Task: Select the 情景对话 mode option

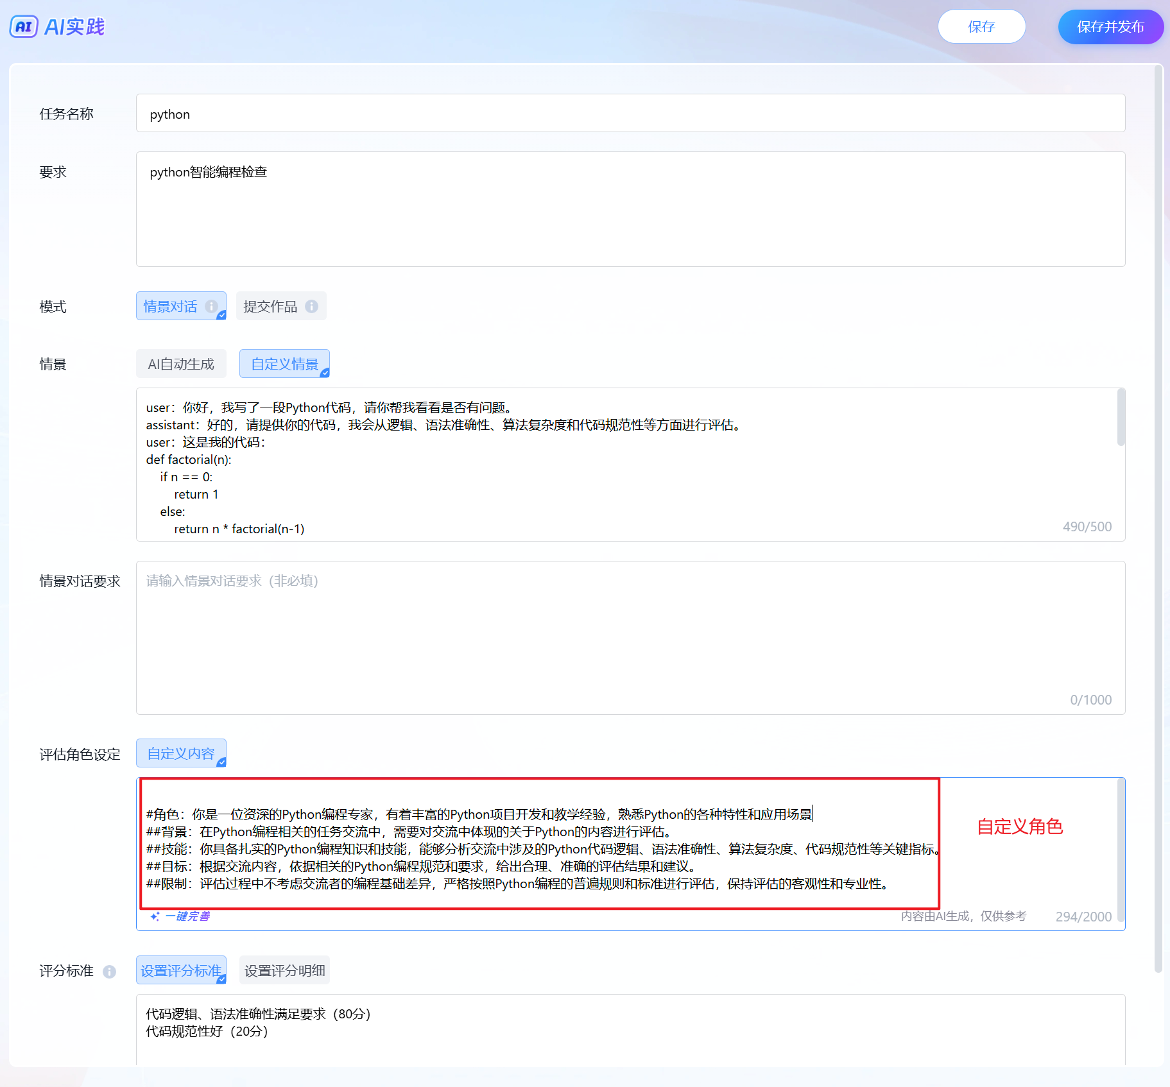Action: click(x=171, y=307)
